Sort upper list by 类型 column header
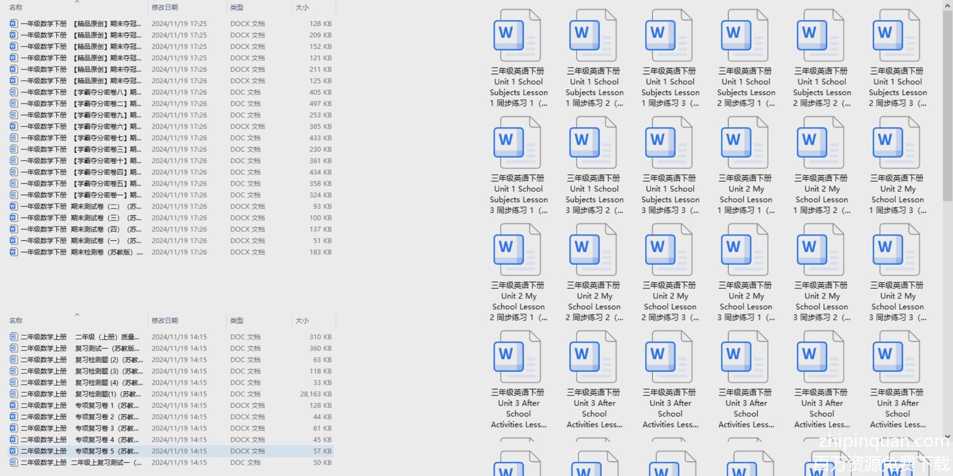The image size is (953, 476). [237, 8]
